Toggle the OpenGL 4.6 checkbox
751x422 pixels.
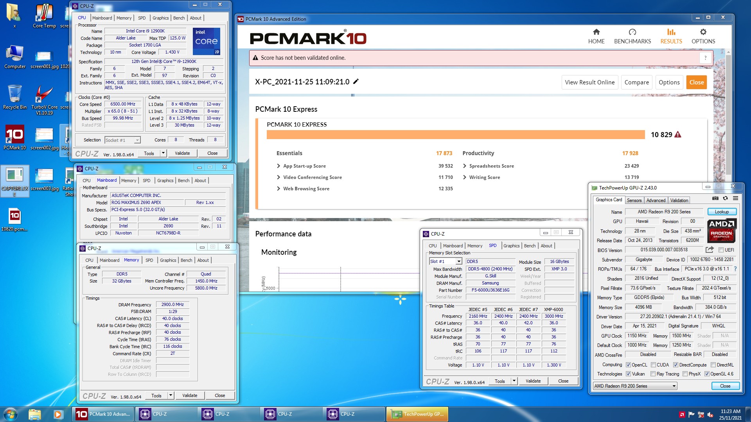[x=707, y=374]
